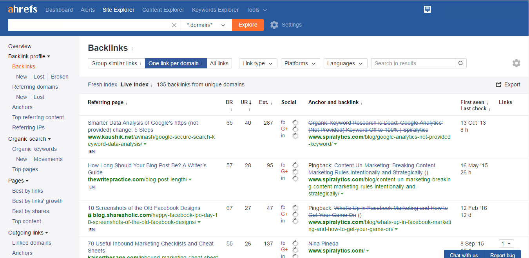The image size is (529, 258).
Task: Open the Broken backlinks sidebar link
Action: click(x=60, y=77)
